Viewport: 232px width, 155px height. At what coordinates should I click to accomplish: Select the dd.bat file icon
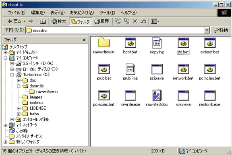[x=183, y=43]
